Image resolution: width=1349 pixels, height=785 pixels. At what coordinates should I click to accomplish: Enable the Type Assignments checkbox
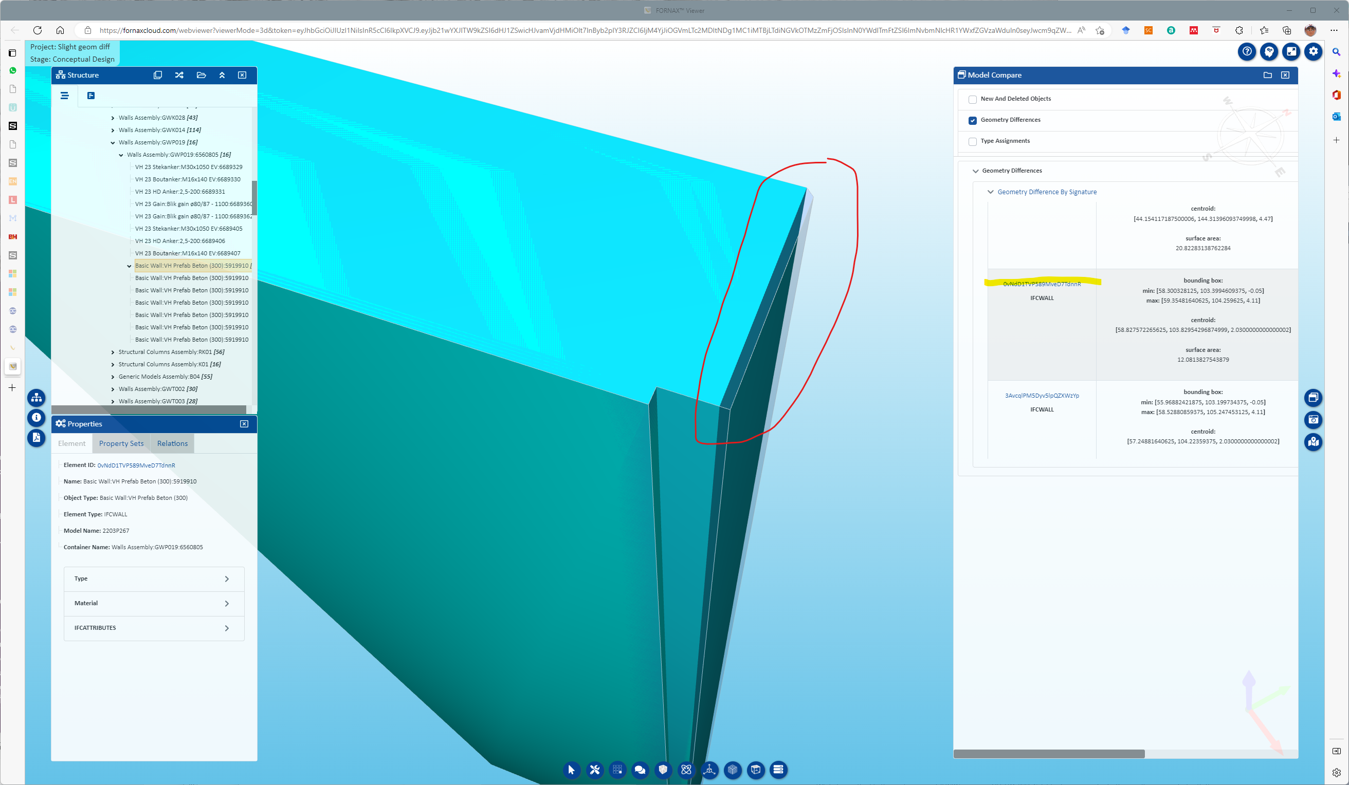pos(973,141)
